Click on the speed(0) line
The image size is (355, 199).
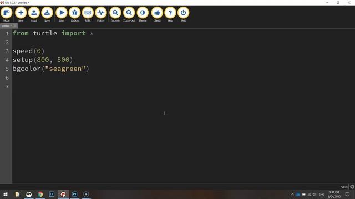click(x=28, y=51)
